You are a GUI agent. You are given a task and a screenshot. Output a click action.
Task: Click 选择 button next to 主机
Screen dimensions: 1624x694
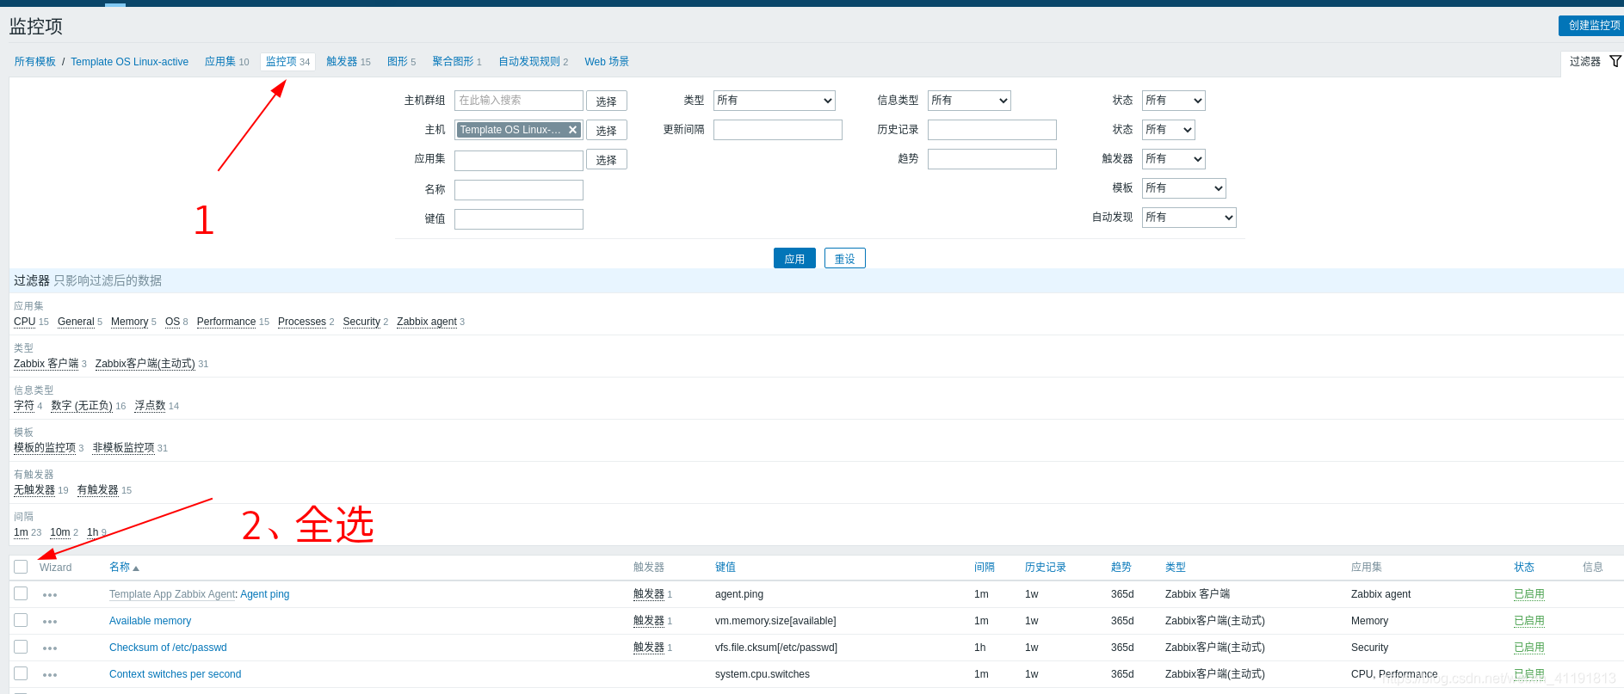point(607,130)
